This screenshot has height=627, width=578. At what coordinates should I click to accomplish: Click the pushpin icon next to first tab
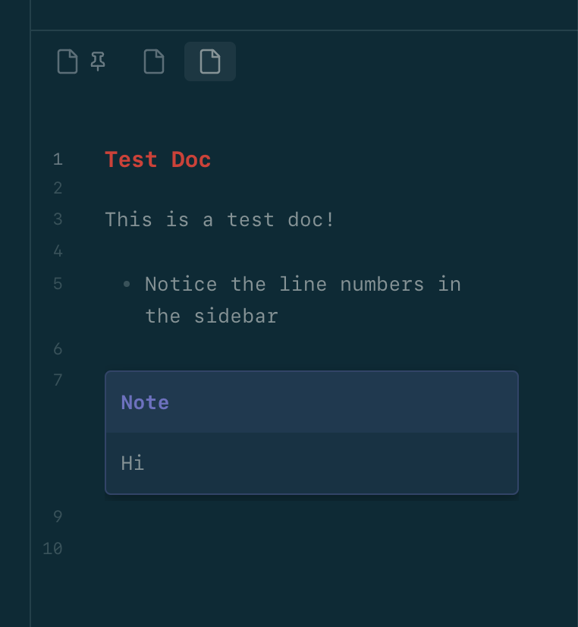pyautogui.click(x=97, y=61)
